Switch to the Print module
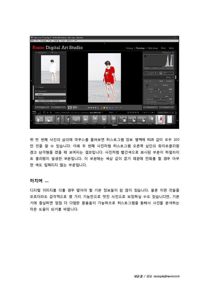Screen dimensions: 209x296 pyautogui.click(x=163, y=48)
